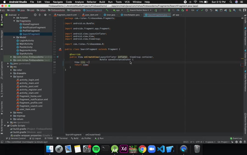Expand the drawable folder
Image resolution: width=247 pixels, height=155 pixels.
pyautogui.click(x=11, y=73)
